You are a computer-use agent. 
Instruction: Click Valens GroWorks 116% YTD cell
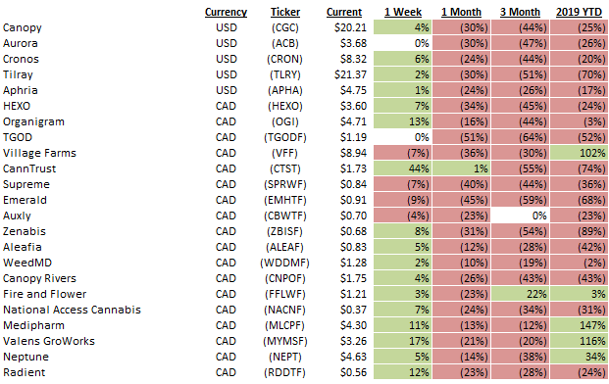coord(579,341)
